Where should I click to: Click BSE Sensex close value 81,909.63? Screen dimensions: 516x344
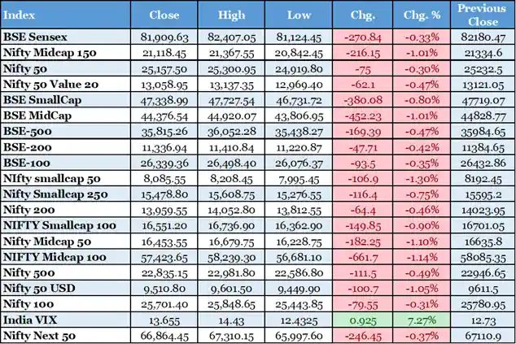[164, 37]
